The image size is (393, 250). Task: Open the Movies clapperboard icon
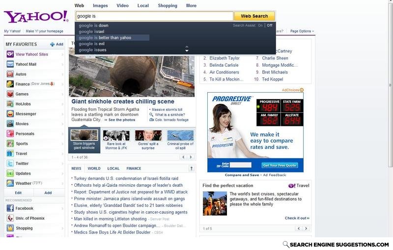(x=10, y=124)
